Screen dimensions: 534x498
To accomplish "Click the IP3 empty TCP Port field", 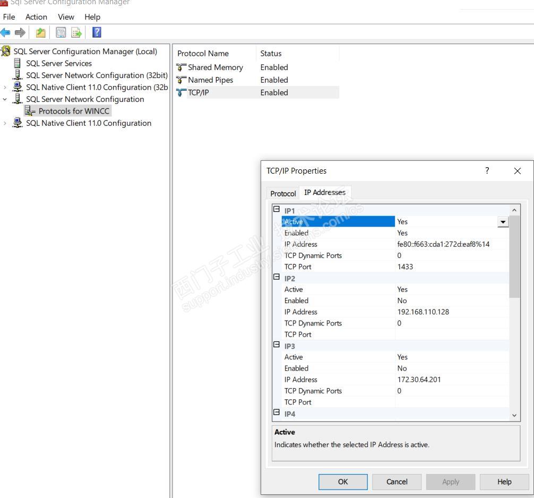I will click(452, 402).
